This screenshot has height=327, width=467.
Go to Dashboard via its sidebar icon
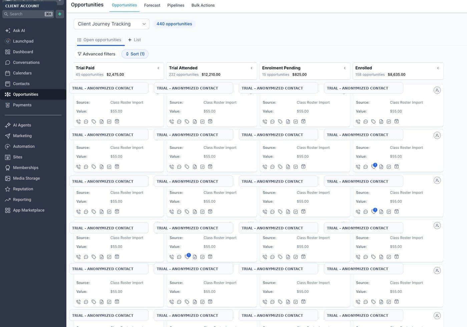point(8,52)
